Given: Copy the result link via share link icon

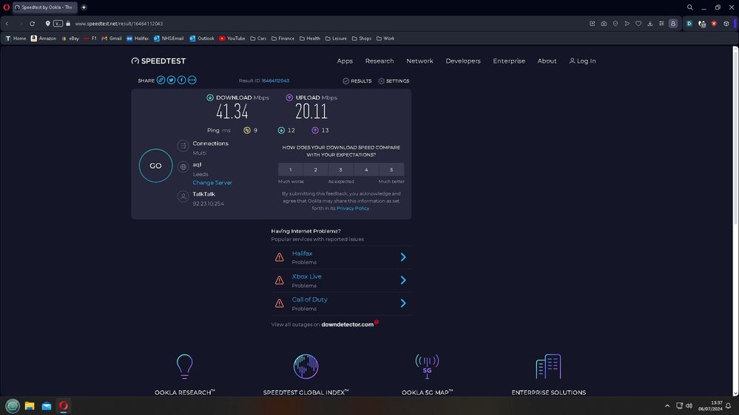Looking at the screenshot, I should pos(161,80).
